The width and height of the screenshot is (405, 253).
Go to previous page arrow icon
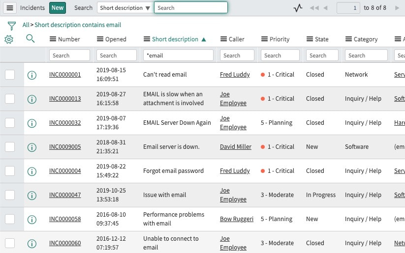(325, 8)
